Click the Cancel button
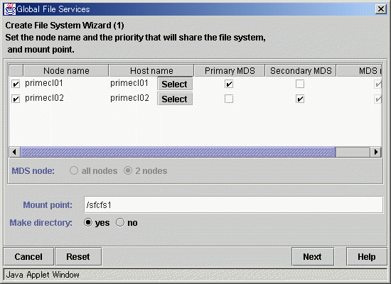 28,256
